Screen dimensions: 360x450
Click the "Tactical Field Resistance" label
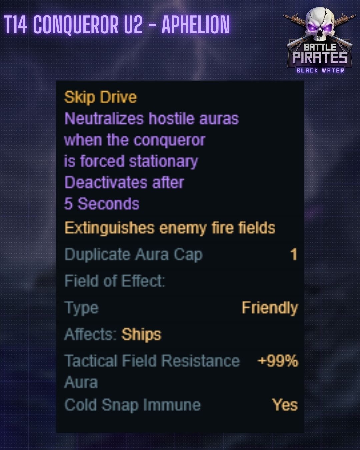click(152, 361)
